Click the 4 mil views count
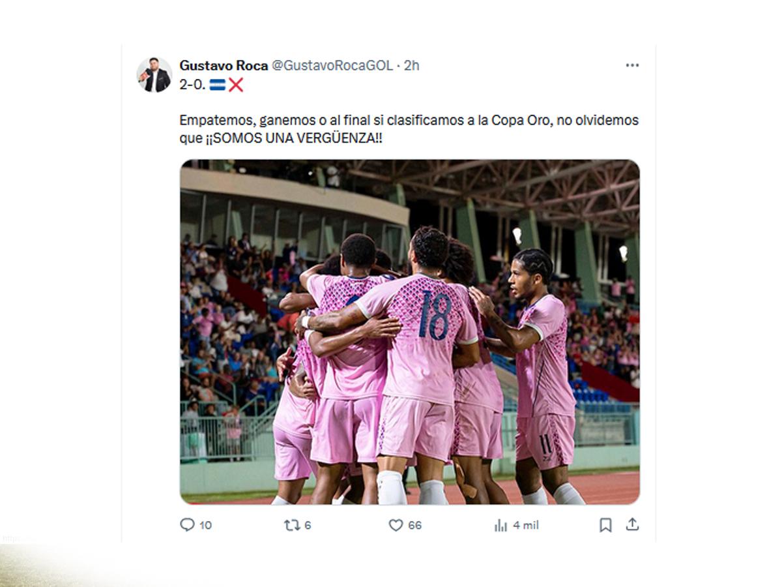Screen dimensions: 782x587 pos(526,525)
